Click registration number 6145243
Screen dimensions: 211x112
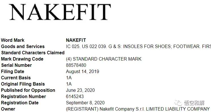coord(75,96)
